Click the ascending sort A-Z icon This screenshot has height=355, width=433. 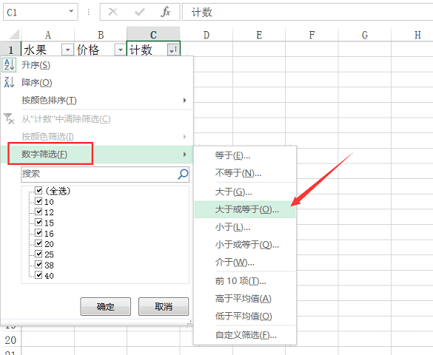click(x=9, y=65)
